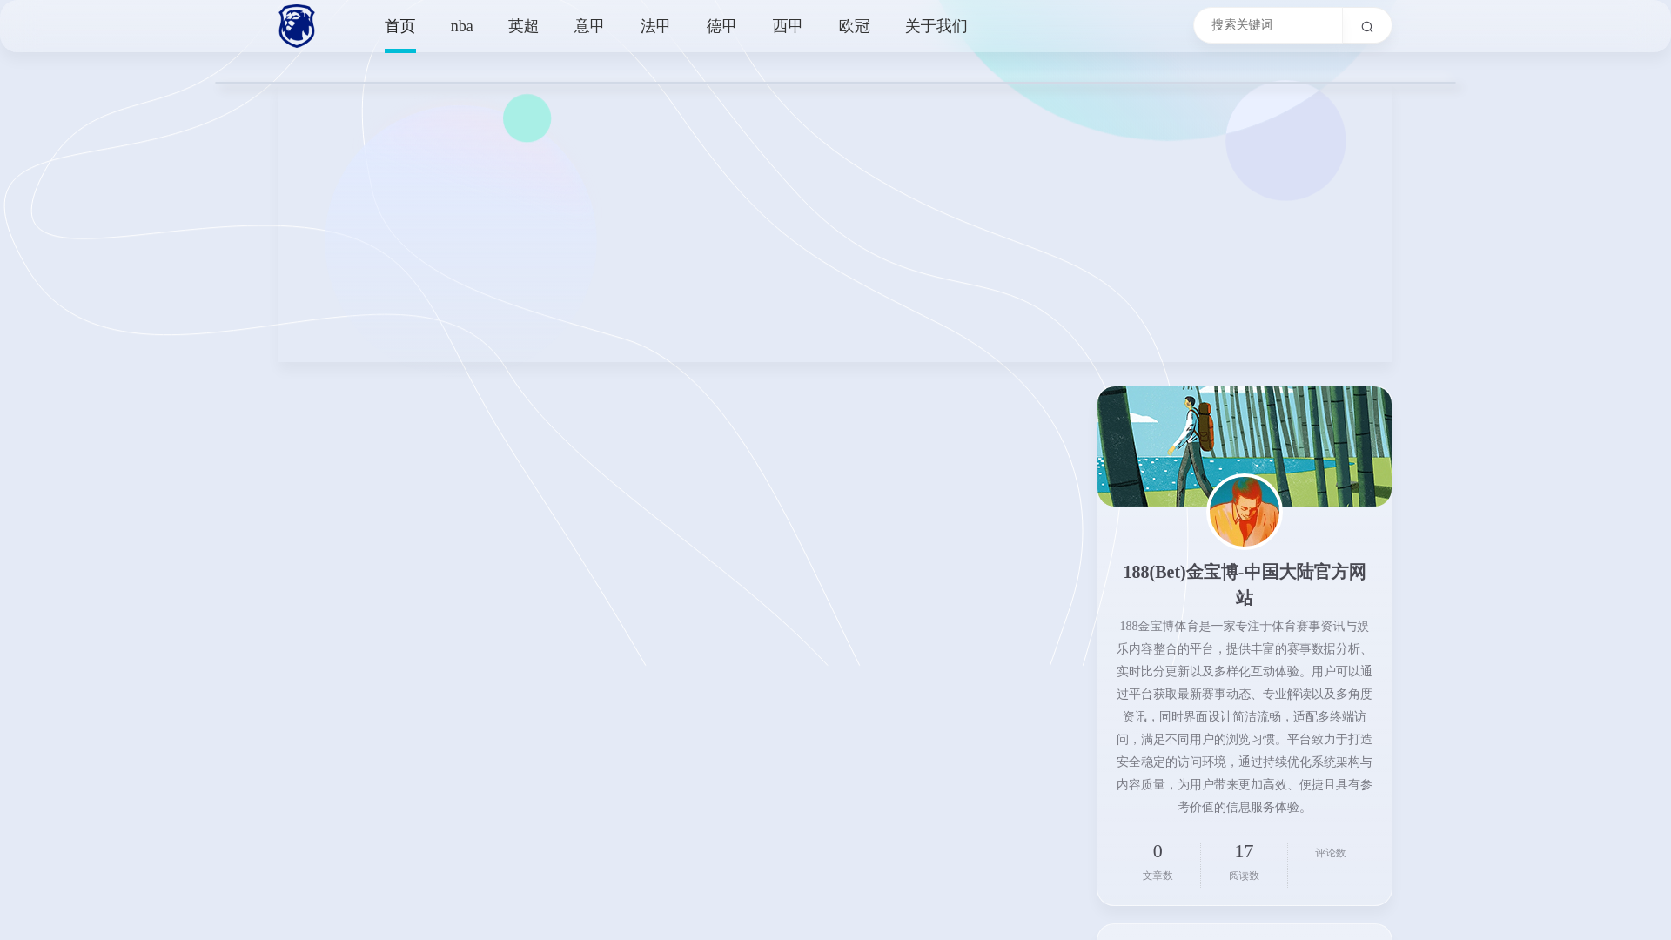Go to the 英超 section

(x=524, y=26)
